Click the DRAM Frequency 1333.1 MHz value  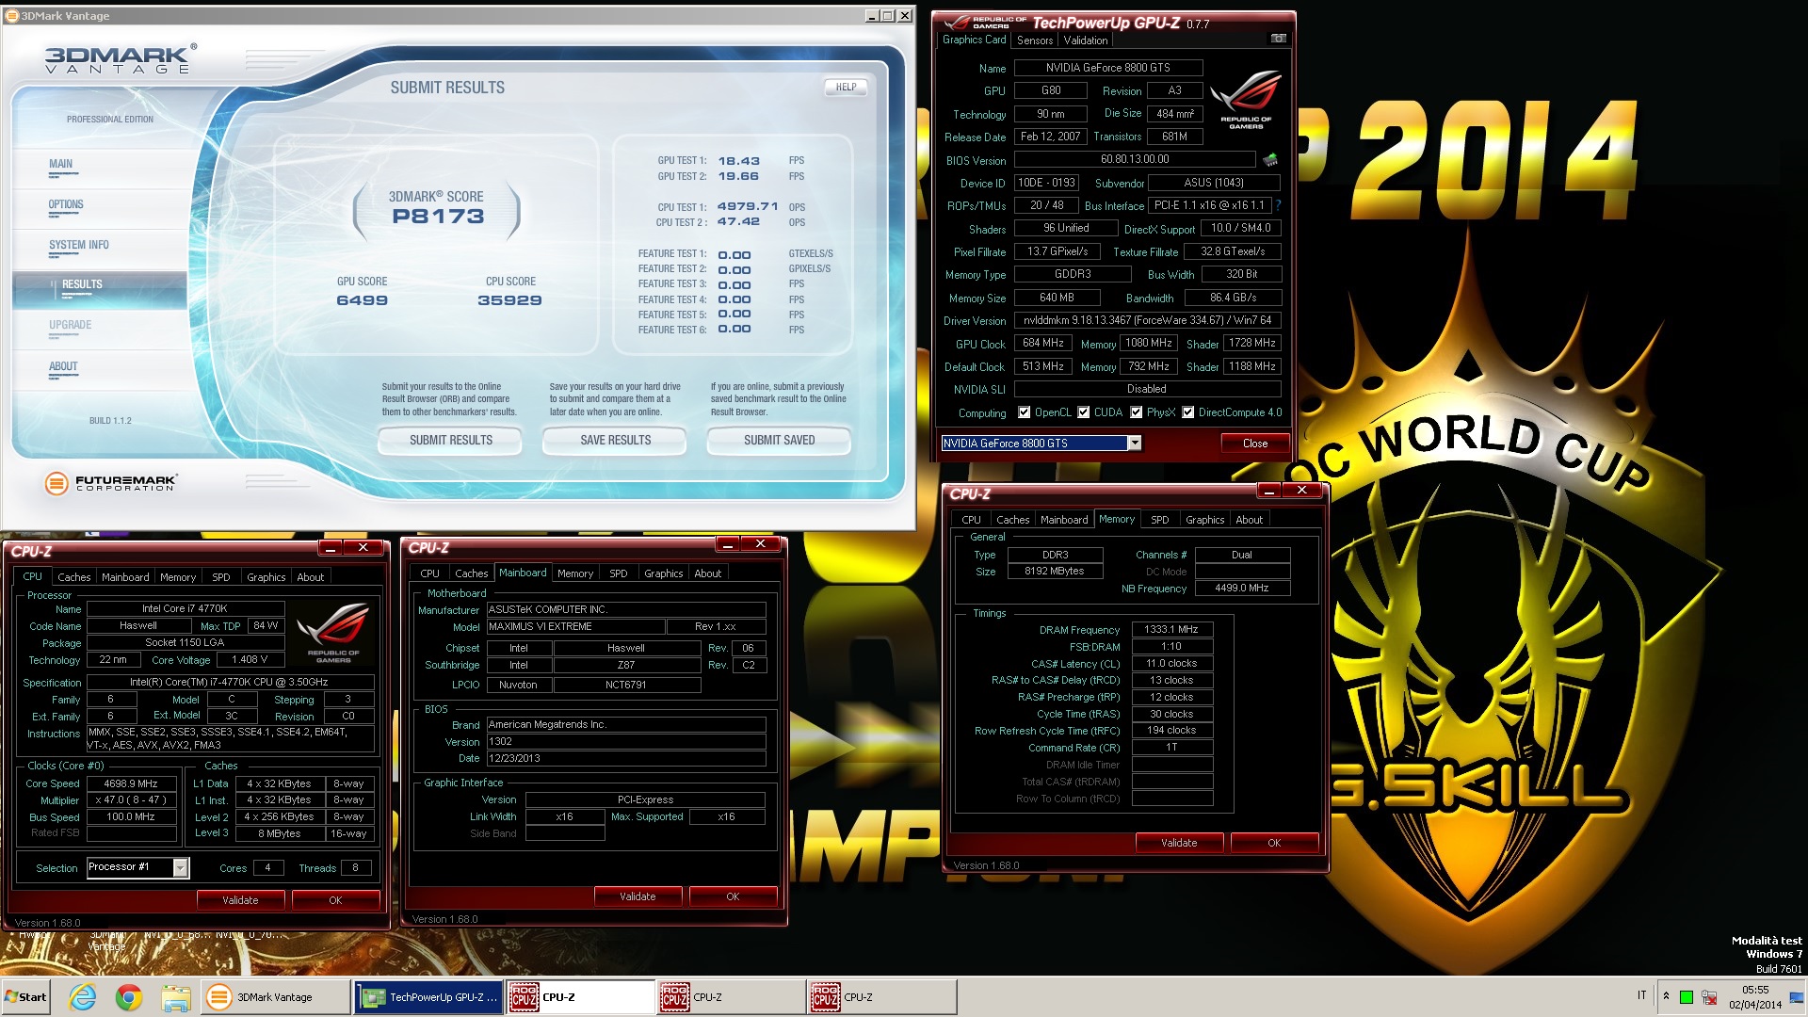(1172, 630)
